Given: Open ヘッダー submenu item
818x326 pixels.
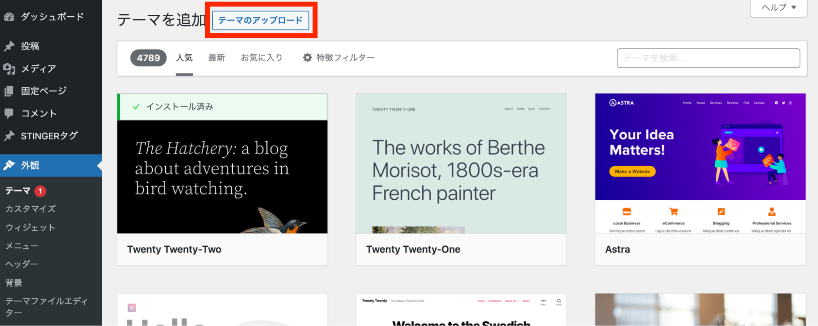Looking at the screenshot, I should (22, 264).
